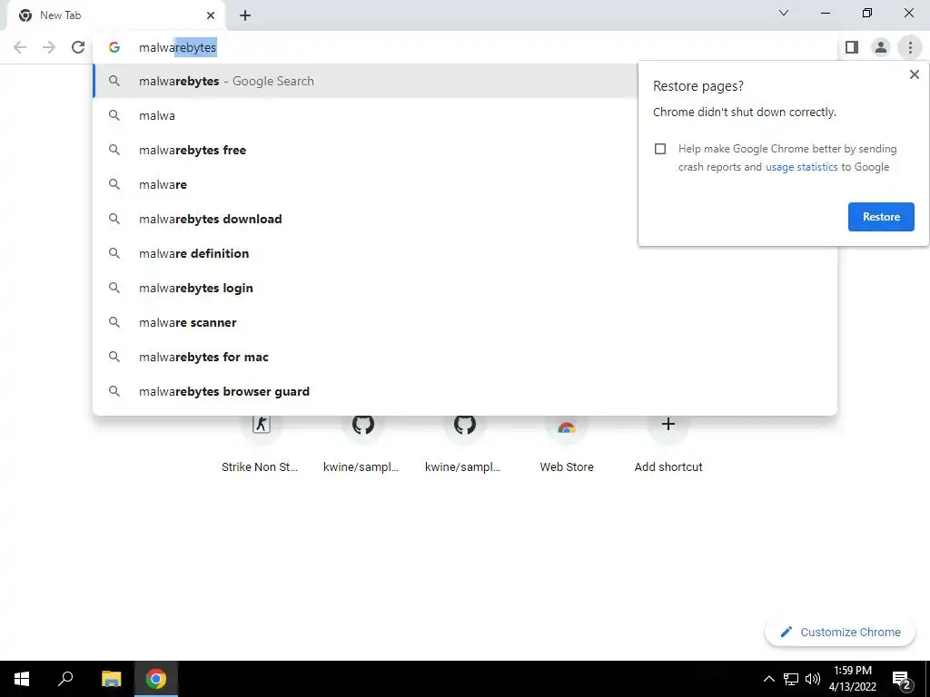Choose 'malwarebytes browser guard' suggestion
Screen dimensions: 930x697
point(465,391)
